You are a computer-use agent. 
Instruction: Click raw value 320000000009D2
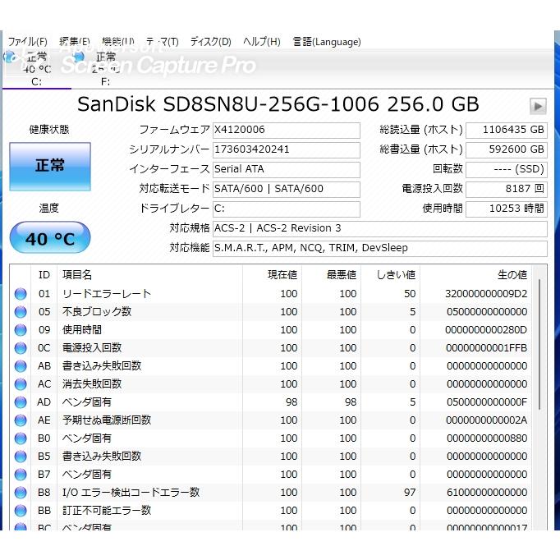point(486,294)
